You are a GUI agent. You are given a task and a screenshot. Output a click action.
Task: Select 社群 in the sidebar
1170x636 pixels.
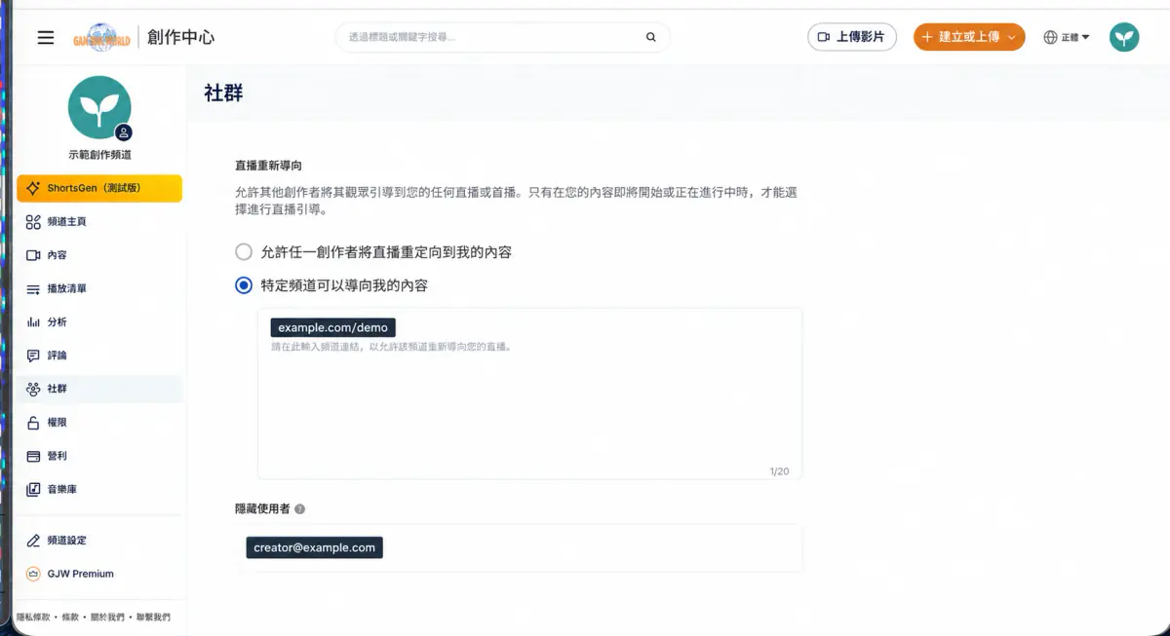click(99, 389)
